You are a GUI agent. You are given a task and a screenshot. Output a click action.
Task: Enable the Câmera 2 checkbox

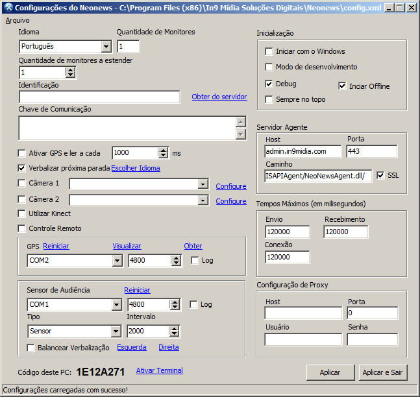click(x=21, y=199)
